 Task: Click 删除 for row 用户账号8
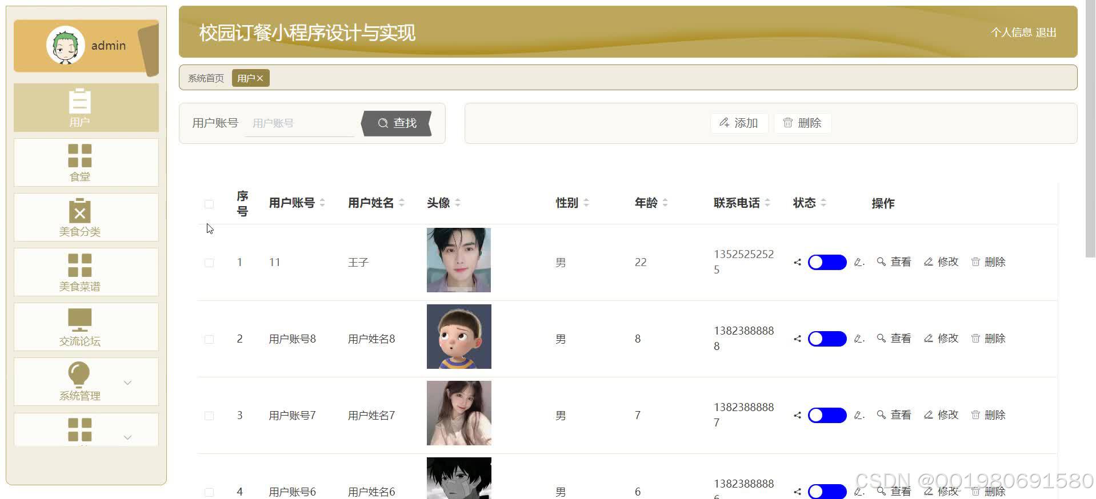[x=988, y=339]
